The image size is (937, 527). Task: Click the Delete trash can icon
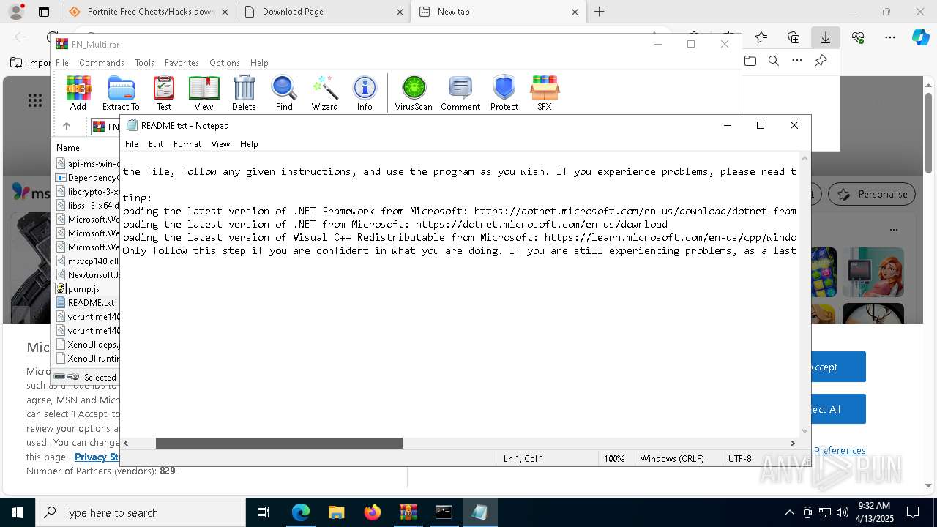tap(244, 93)
